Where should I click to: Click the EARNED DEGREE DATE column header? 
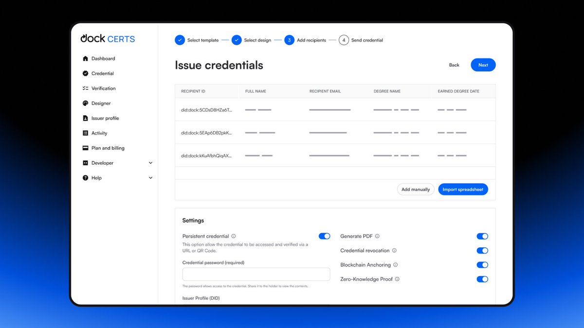click(x=458, y=91)
